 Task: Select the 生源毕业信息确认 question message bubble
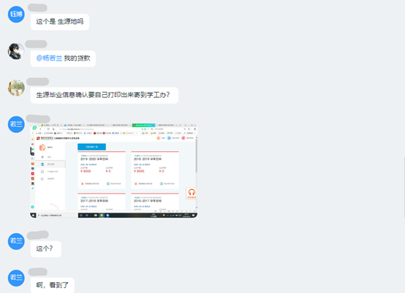[x=105, y=95]
